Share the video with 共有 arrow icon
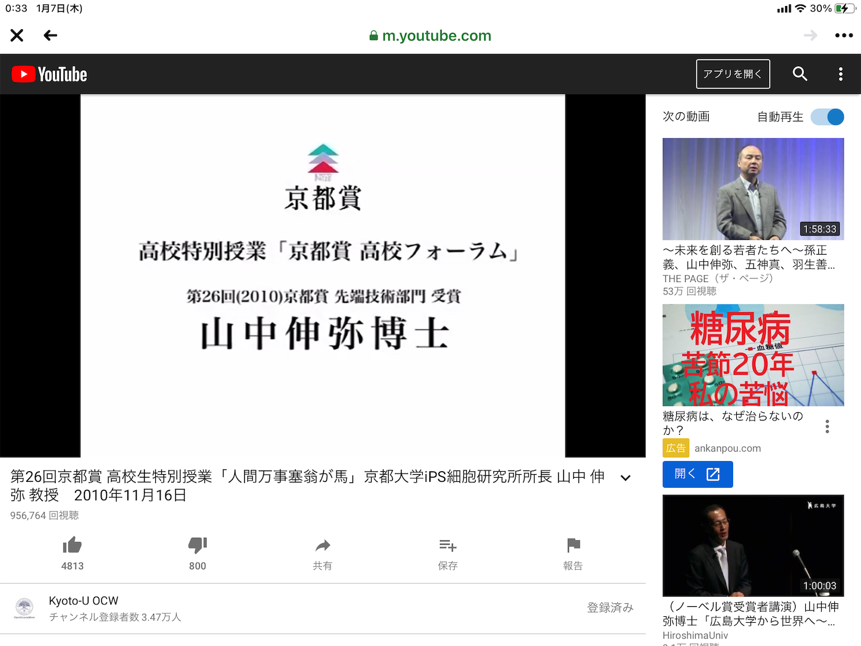861x646 pixels. pyautogui.click(x=322, y=545)
